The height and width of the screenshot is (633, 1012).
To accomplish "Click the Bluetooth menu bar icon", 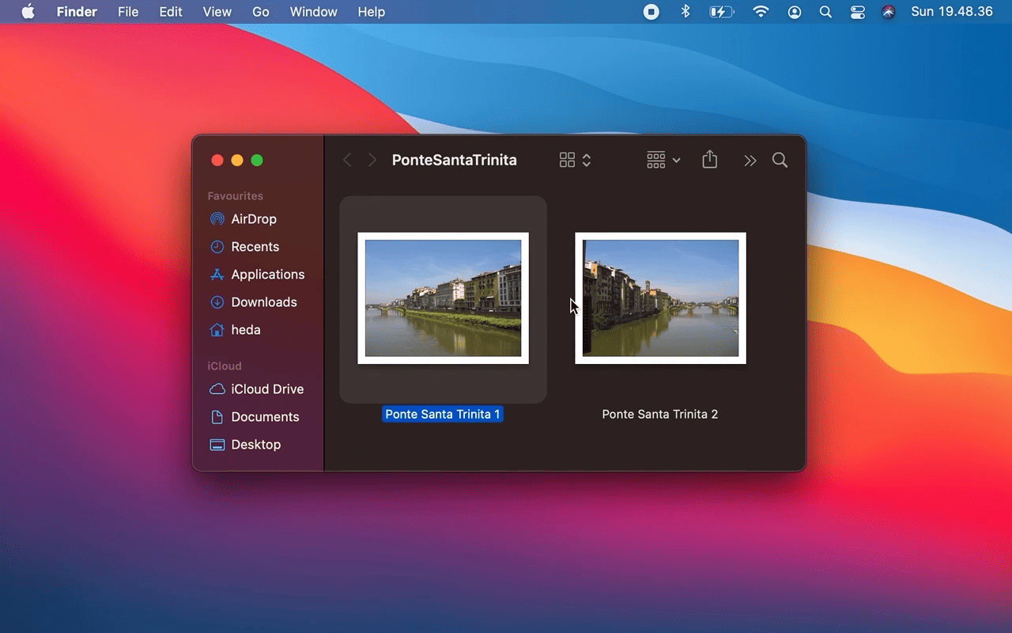I will [x=685, y=12].
